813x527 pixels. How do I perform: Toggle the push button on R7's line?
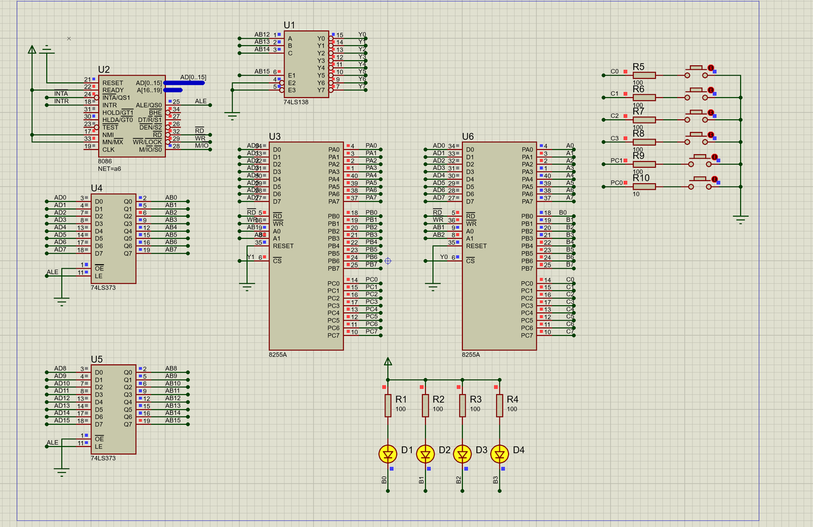point(698,116)
